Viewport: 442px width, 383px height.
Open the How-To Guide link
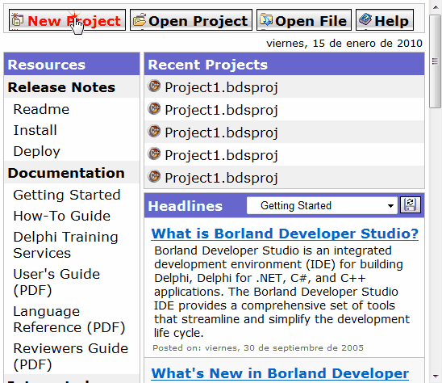click(62, 216)
